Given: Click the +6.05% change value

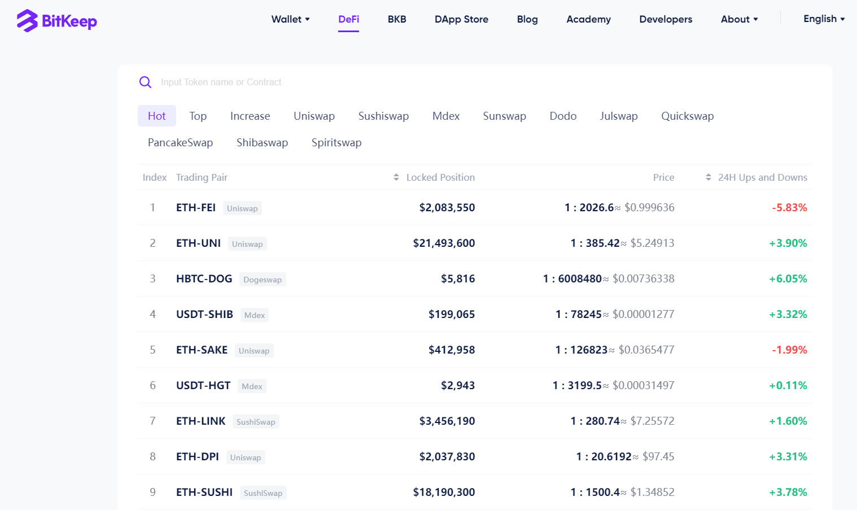Looking at the screenshot, I should click(788, 278).
